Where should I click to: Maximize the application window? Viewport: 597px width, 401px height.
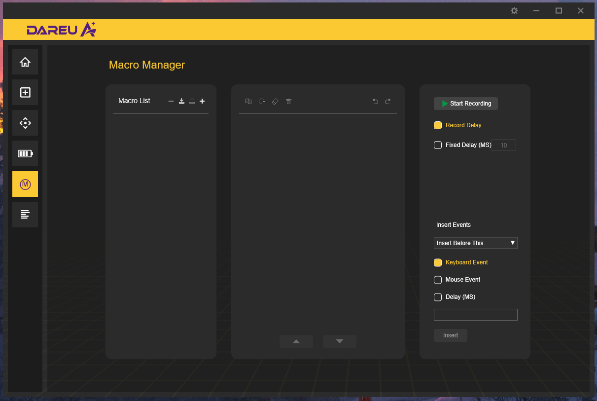point(559,11)
